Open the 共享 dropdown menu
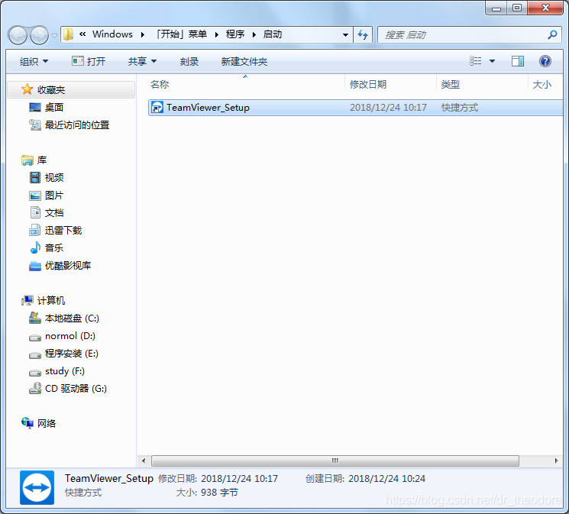The width and height of the screenshot is (569, 514). point(142,61)
